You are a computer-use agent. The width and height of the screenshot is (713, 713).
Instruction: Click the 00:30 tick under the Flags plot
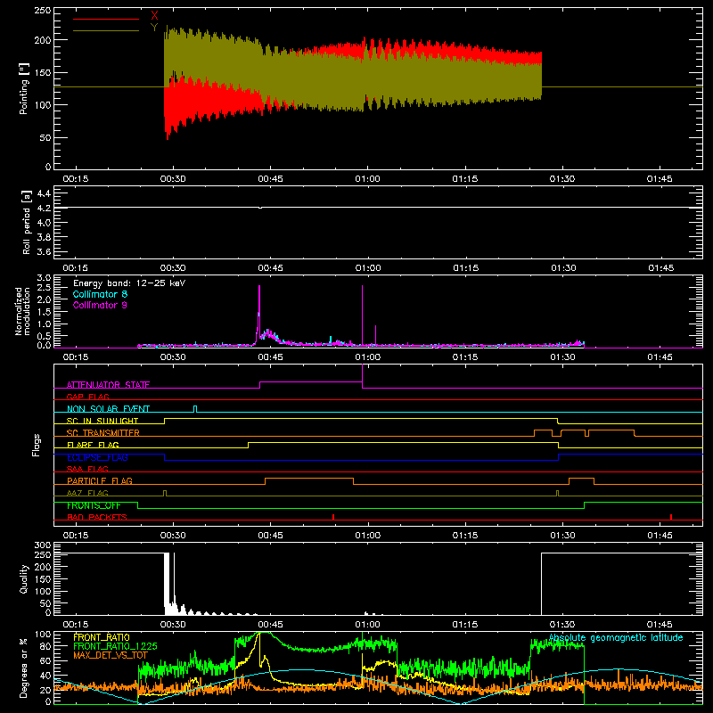pos(173,536)
